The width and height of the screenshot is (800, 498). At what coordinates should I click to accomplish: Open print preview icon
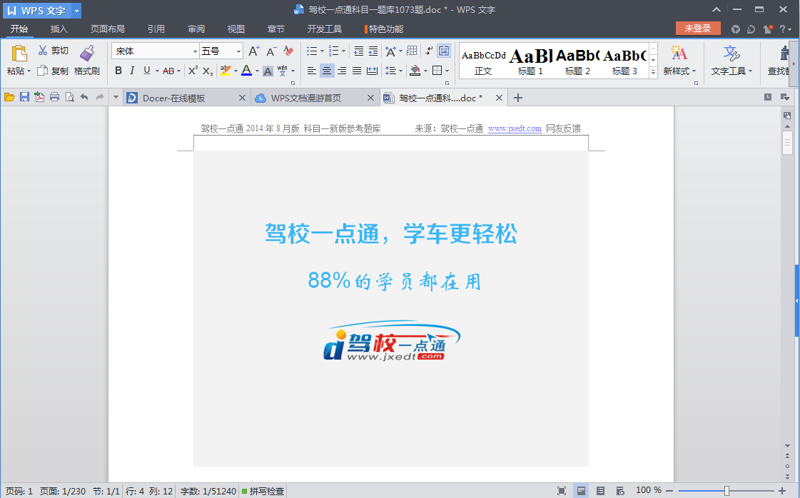tap(70, 97)
